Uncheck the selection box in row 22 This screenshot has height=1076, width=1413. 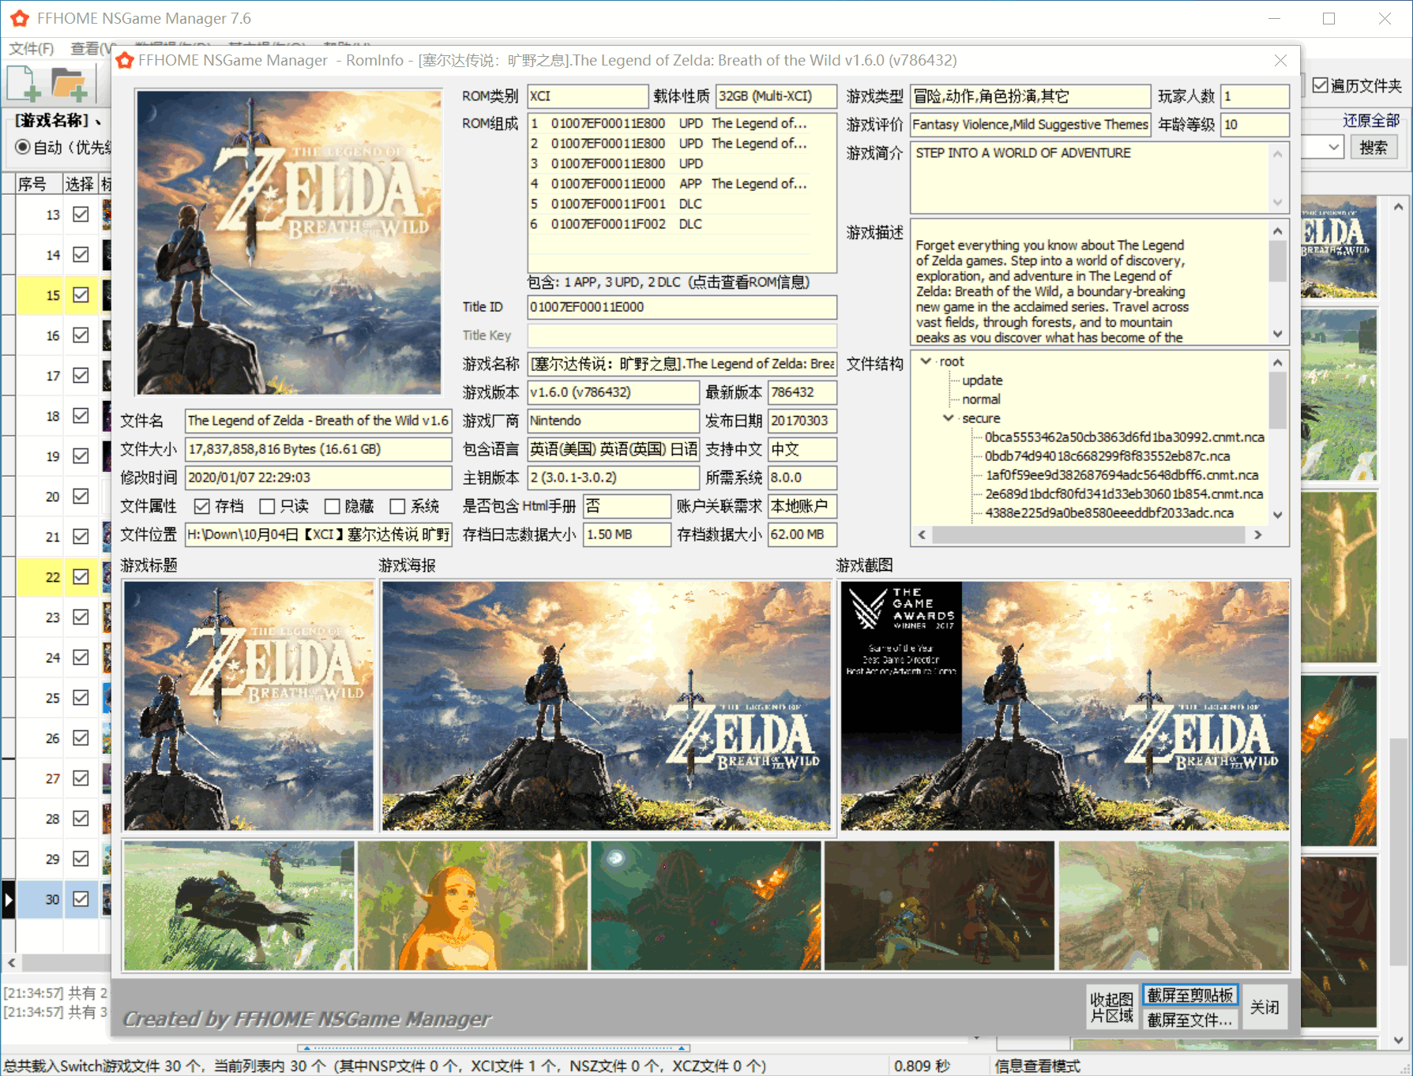81,576
